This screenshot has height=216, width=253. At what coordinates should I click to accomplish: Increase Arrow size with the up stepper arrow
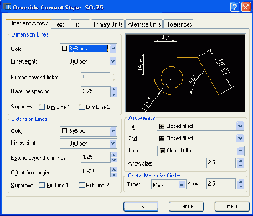click(241, 161)
